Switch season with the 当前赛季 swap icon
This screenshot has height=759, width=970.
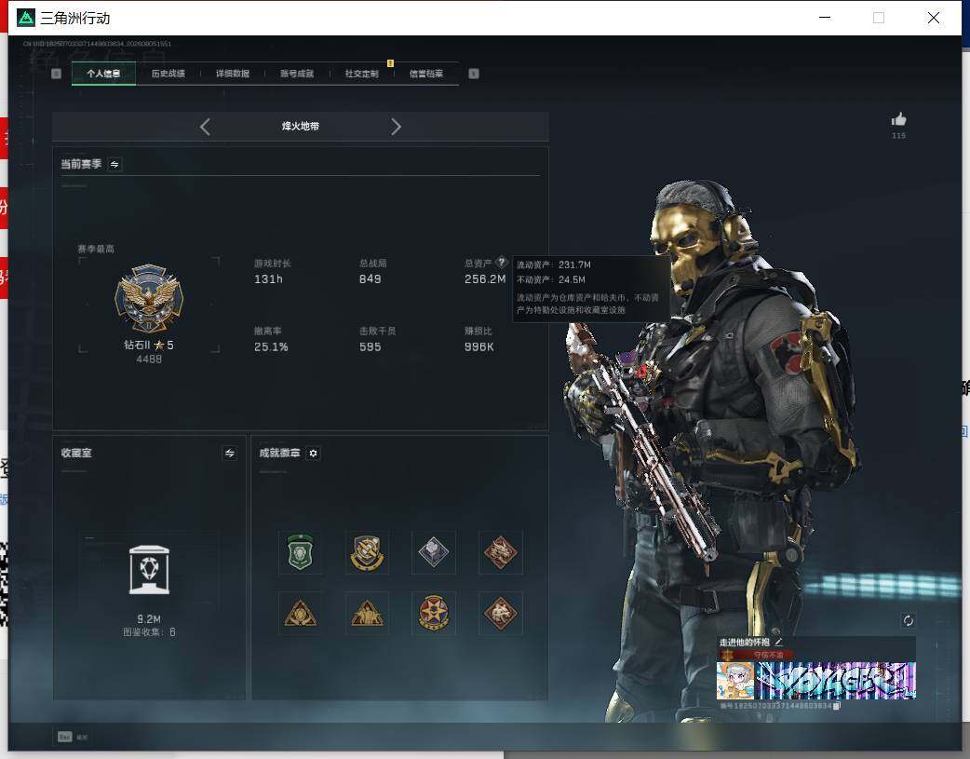pyautogui.click(x=115, y=164)
